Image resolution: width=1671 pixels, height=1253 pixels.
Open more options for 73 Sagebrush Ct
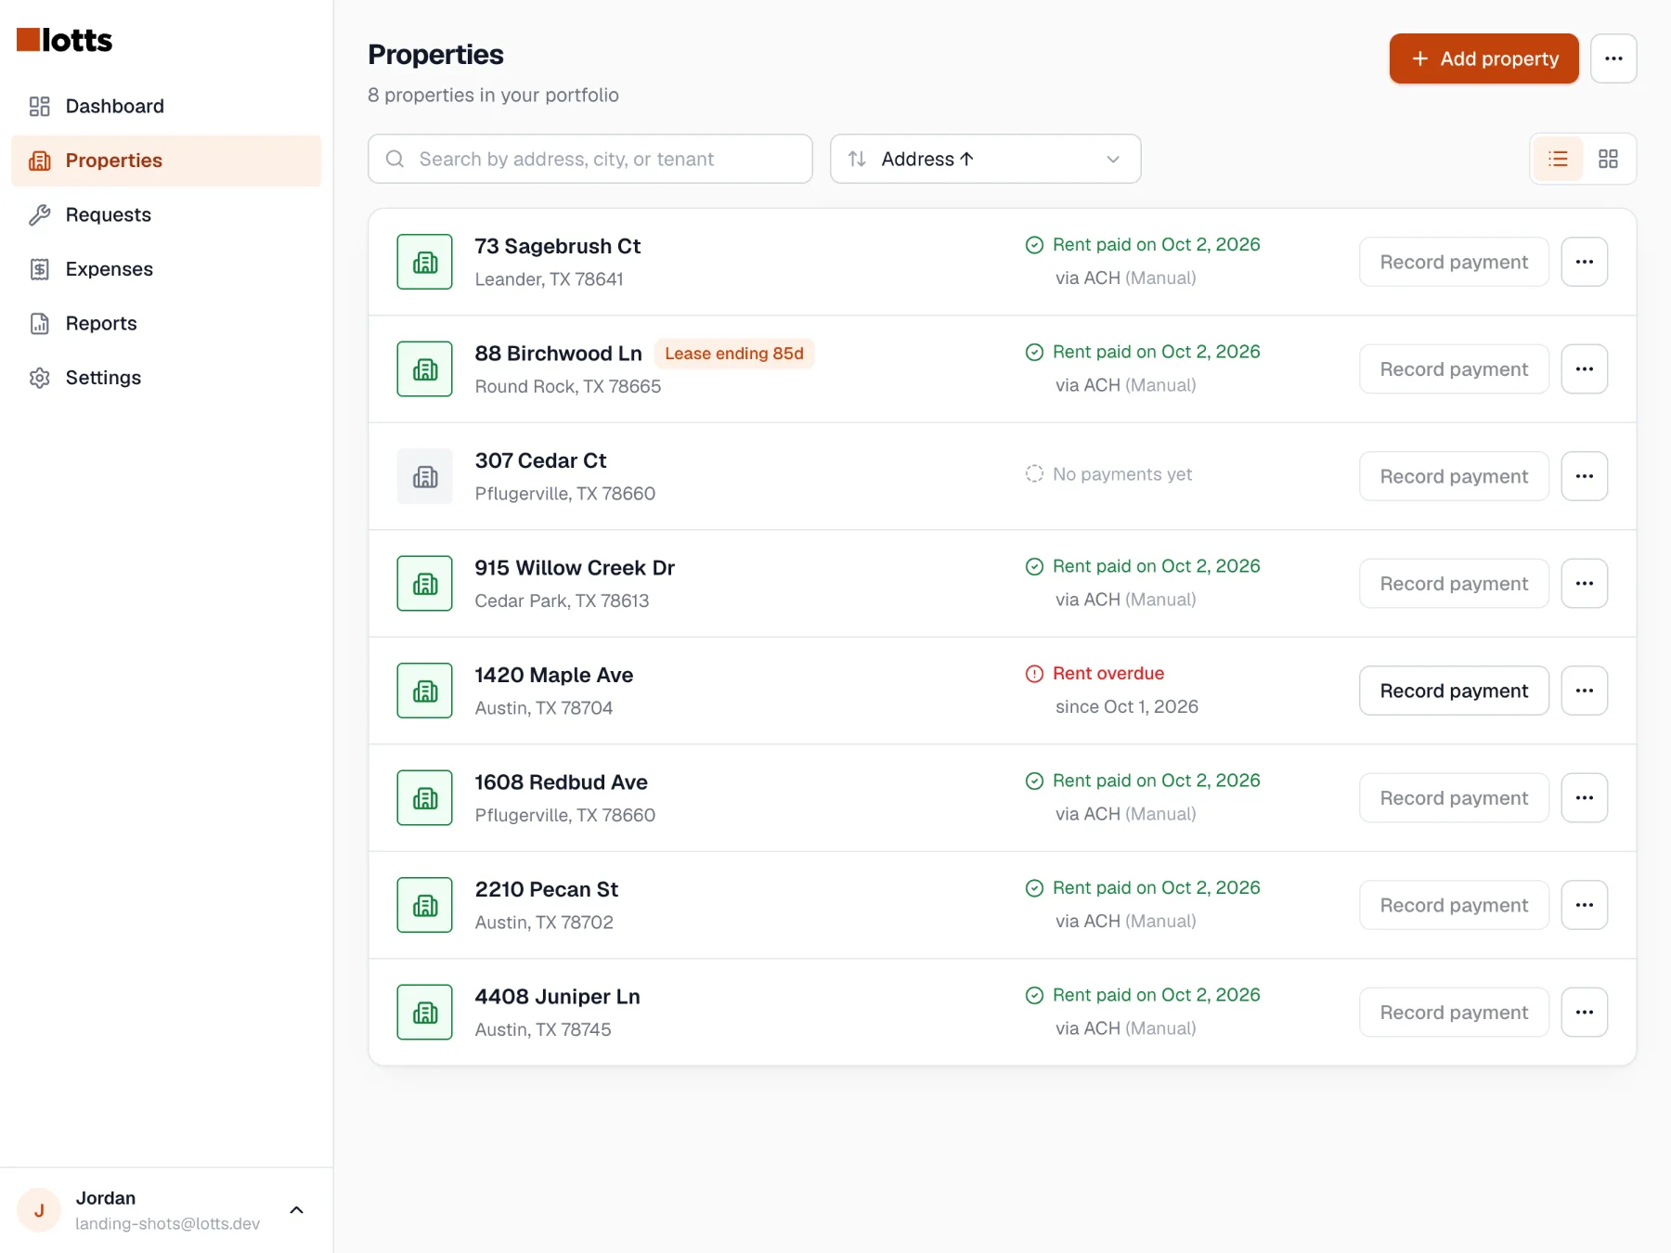1584,262
